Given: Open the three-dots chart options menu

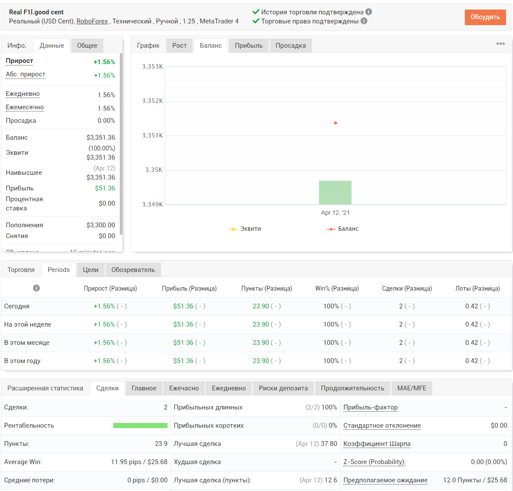Looking at the screenshot, I should click(x=500, y=43).
